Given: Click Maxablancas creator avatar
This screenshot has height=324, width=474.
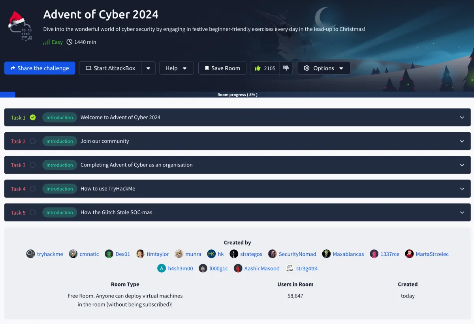Looking at the screenshot, I should click(x=326, y=254).
